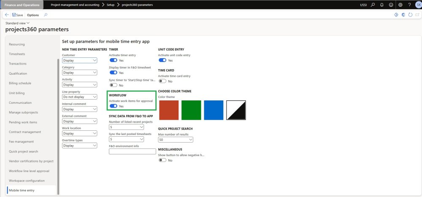This screenshot has height=197, width=422.
Task: Click the back arrow icon
Action: 7,15
